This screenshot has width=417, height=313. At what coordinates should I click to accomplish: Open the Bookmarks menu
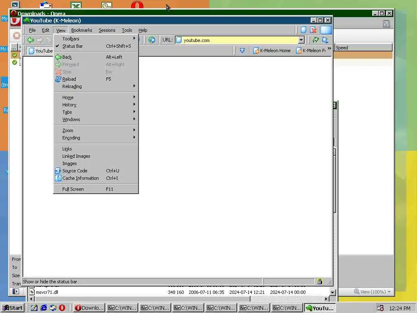pos(81,30)
